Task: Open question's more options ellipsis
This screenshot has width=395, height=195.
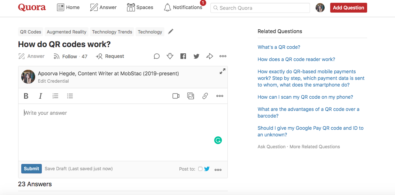Action: tap(223, 56)
